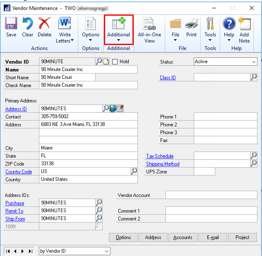Expand the Additional menu
Viewport: 262px width, 256px height.
118,30
